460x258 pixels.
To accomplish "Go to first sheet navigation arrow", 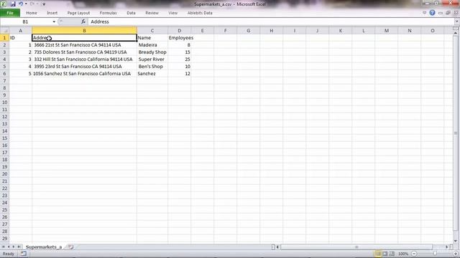I will [x=3, y=247].
